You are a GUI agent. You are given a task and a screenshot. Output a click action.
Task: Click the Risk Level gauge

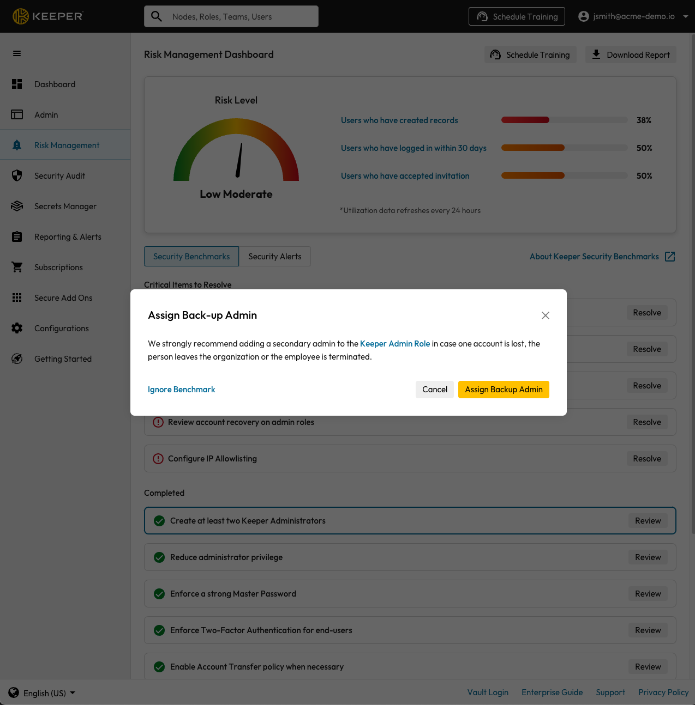pos(236,150)
